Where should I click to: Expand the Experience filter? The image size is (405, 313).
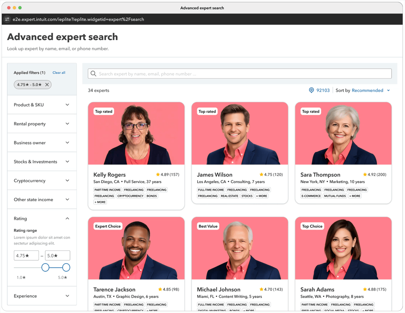click(42, 296)
